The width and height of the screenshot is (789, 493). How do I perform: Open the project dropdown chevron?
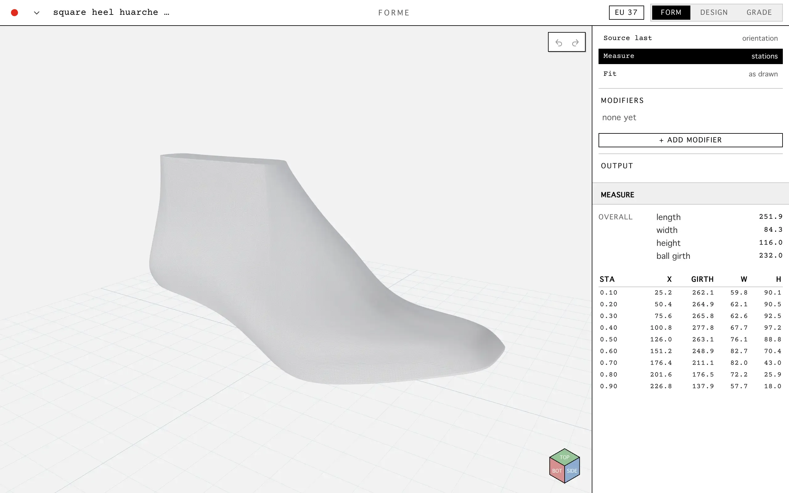click(36, 13)
